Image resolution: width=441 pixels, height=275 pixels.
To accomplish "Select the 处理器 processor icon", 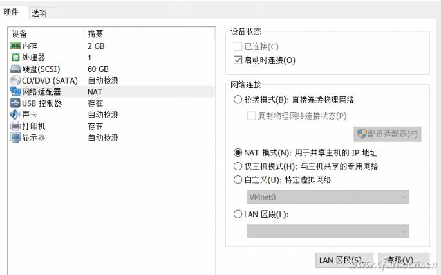I will (x=15, y=57).
